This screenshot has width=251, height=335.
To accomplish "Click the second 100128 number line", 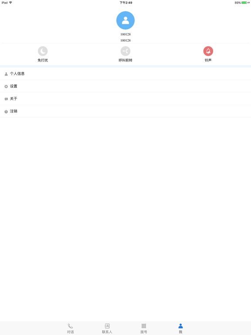I will point(125,41).
